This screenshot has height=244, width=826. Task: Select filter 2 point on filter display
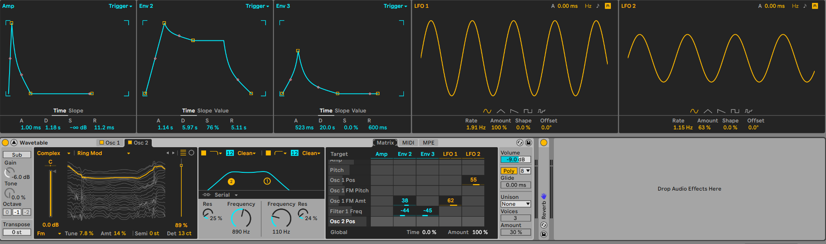(231, 181)
